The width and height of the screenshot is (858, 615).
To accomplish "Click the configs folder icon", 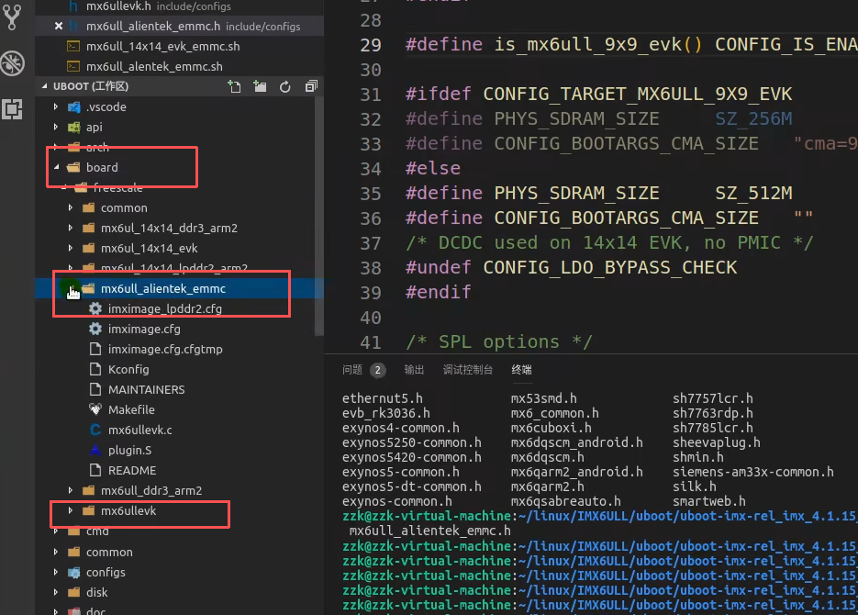I will pos(74,572).
